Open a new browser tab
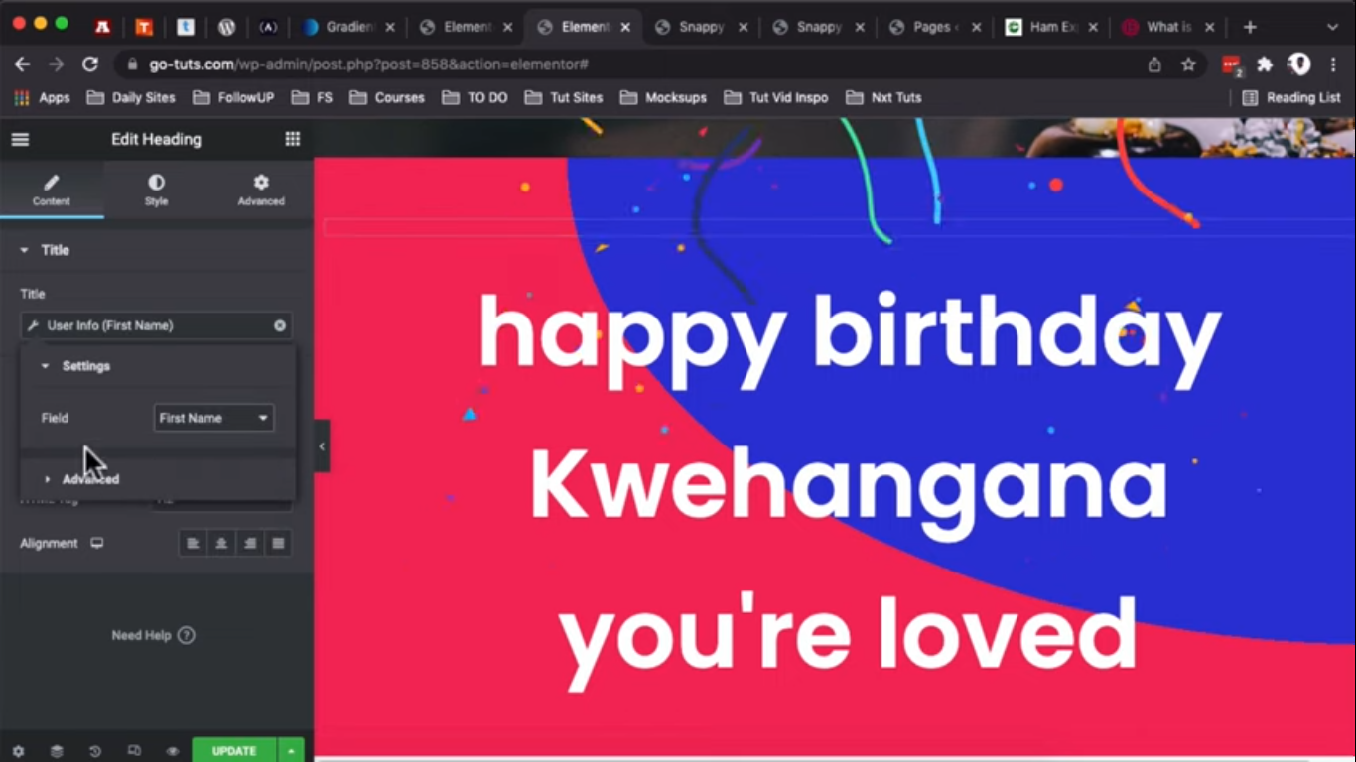The width and height of the screenshot is (1356, 762). tap(1250, 27)
